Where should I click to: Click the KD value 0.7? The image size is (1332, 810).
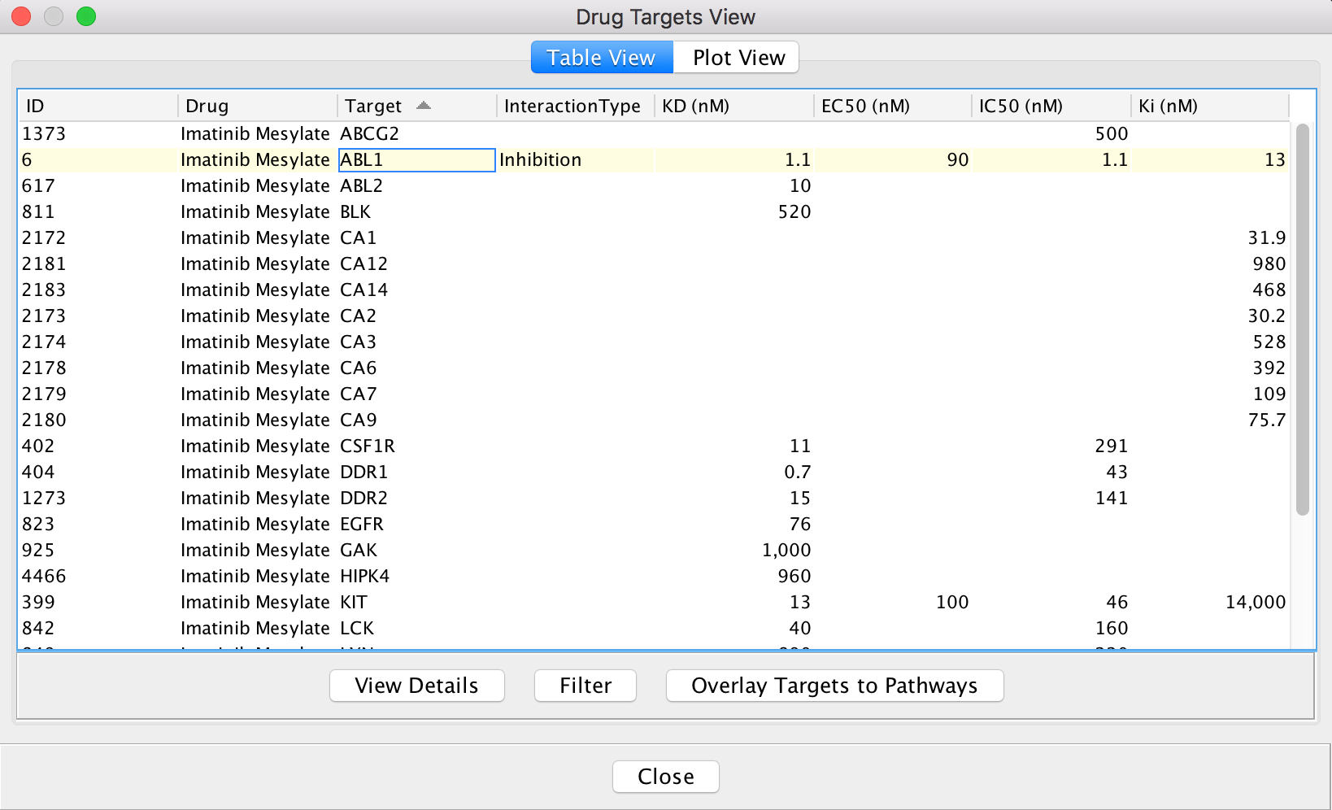pos(798,472)
